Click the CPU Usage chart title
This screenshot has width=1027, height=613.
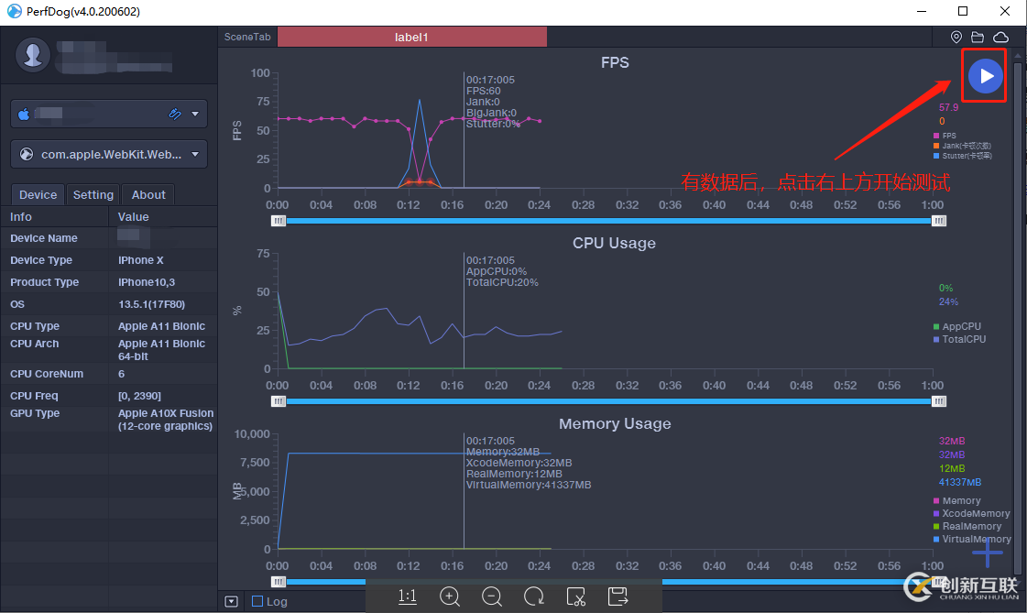click(615, 243)
